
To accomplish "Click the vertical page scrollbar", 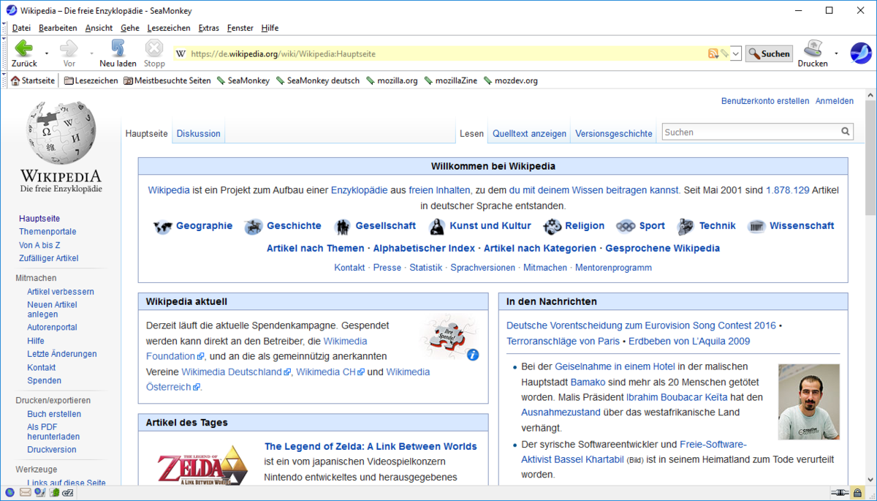I will pyautogui.click(x=870, y=287).
